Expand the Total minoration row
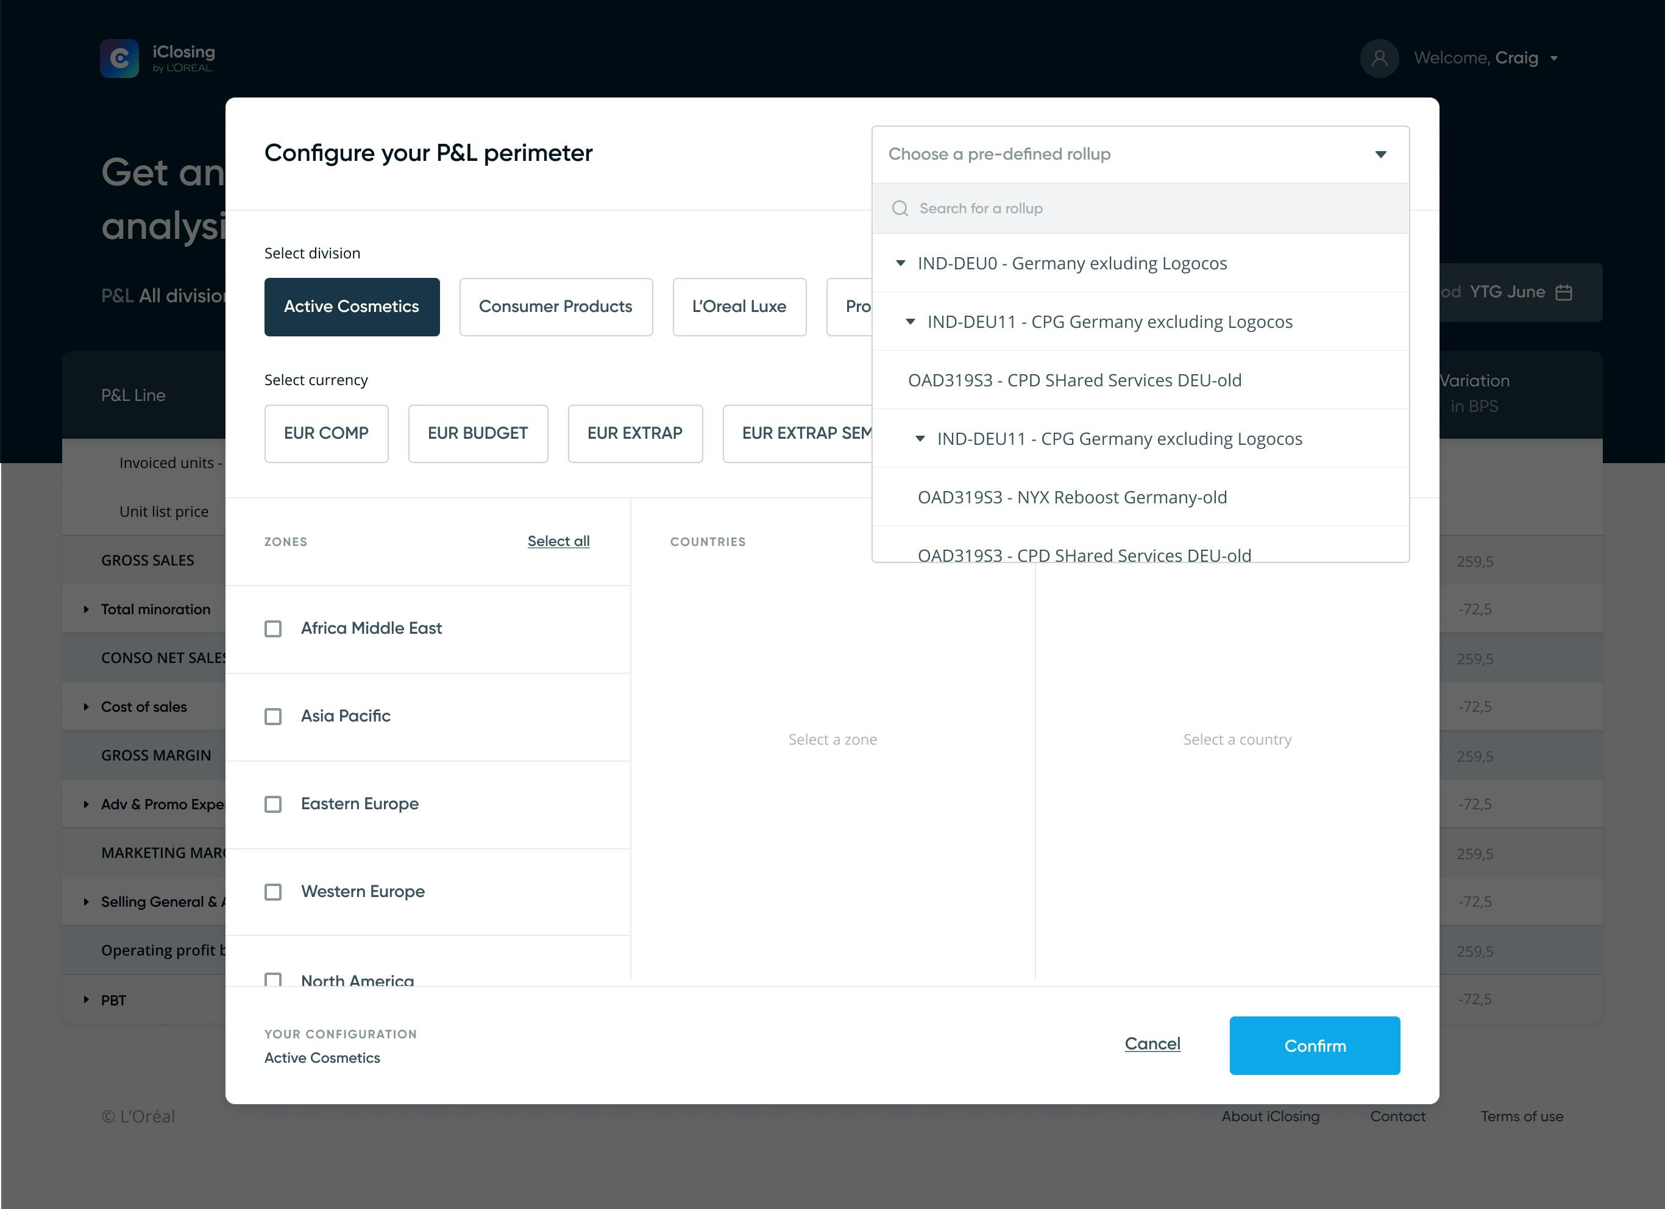The image size is (1665, 1209). tap(86, 609)
